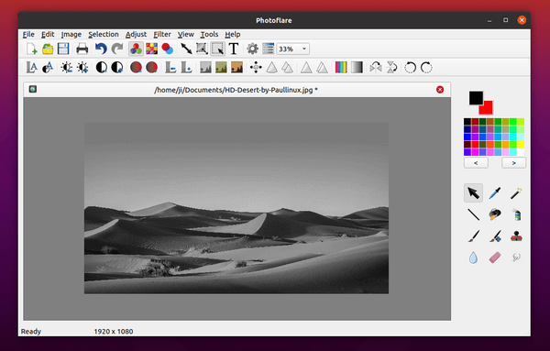Click the list icon beside the gear
550x351 pixels.
268,49
